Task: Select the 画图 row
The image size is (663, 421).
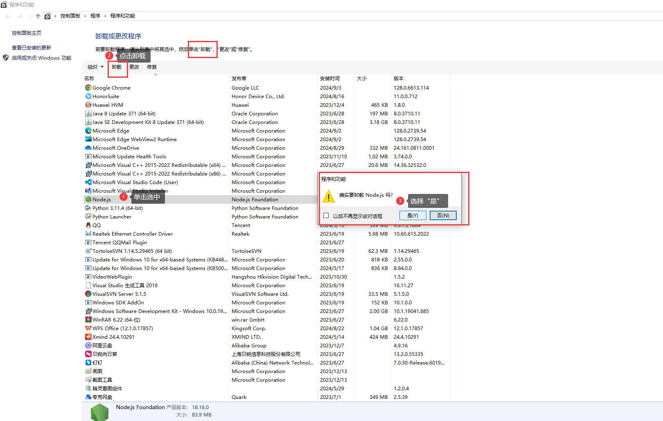Action: tap(266, 371)
